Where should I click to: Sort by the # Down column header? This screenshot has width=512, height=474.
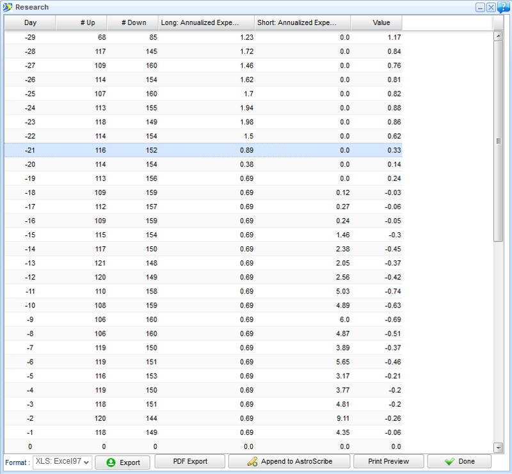point(132,23)
